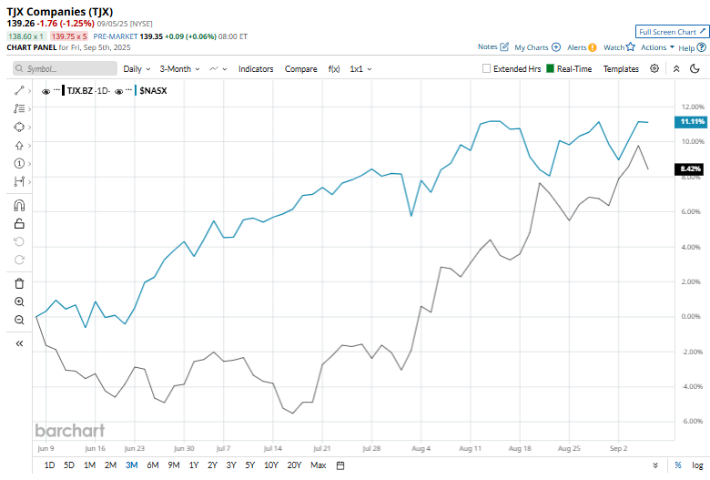Open the f(x) expressions menu

334,69
